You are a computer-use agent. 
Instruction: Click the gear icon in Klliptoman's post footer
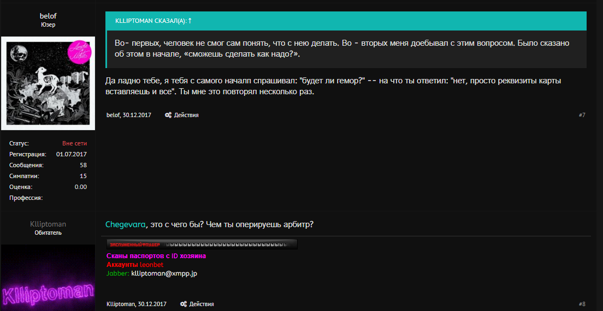(184, 304)
